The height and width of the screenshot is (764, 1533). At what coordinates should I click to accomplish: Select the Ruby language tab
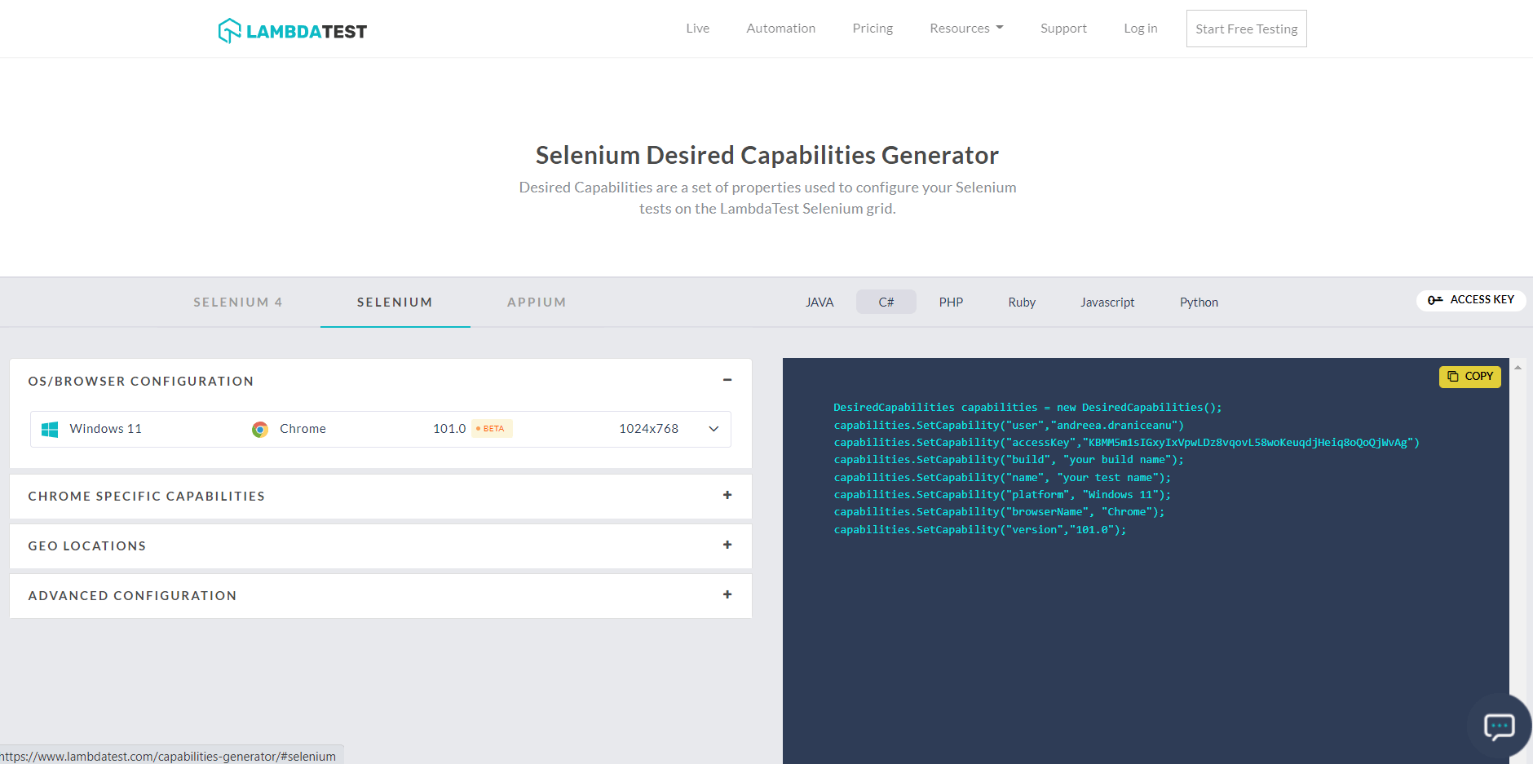(x=1021, y=302)
